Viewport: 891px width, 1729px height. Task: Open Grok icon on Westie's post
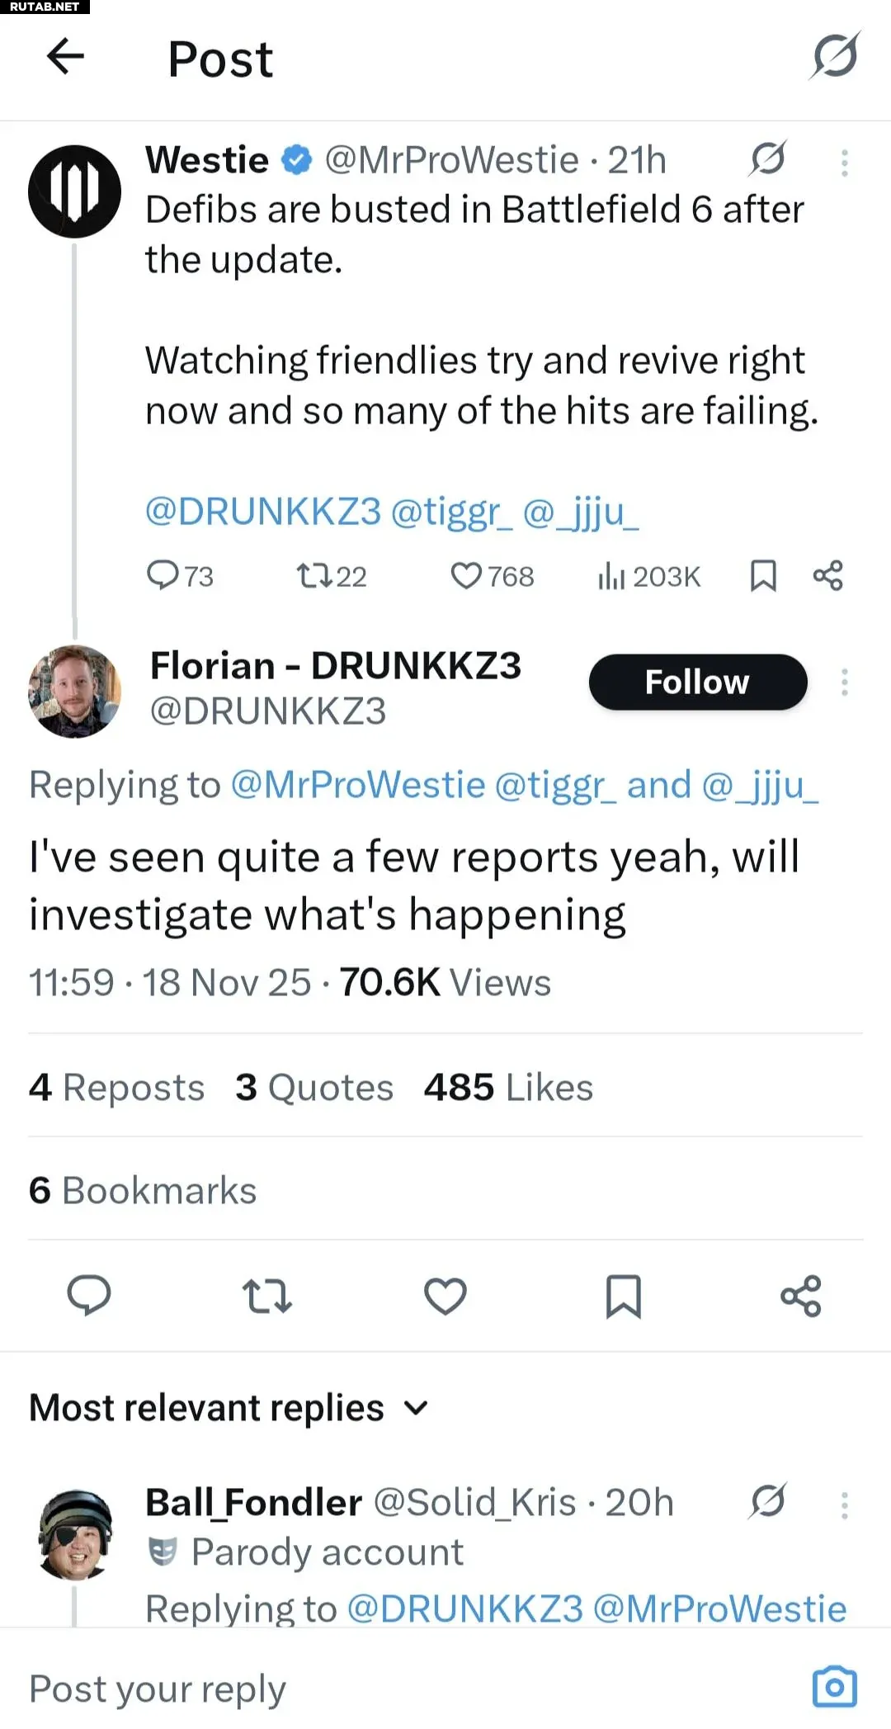click(767, 159)
